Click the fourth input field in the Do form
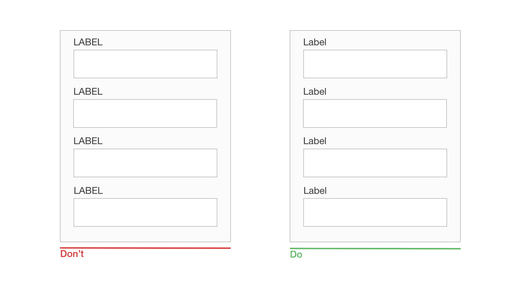The width and height of the screenshot is (520, 290). (375, 212)
